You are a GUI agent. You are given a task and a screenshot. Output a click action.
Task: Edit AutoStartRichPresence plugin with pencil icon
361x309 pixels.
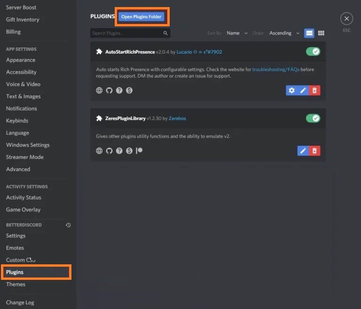coord(303,90)
